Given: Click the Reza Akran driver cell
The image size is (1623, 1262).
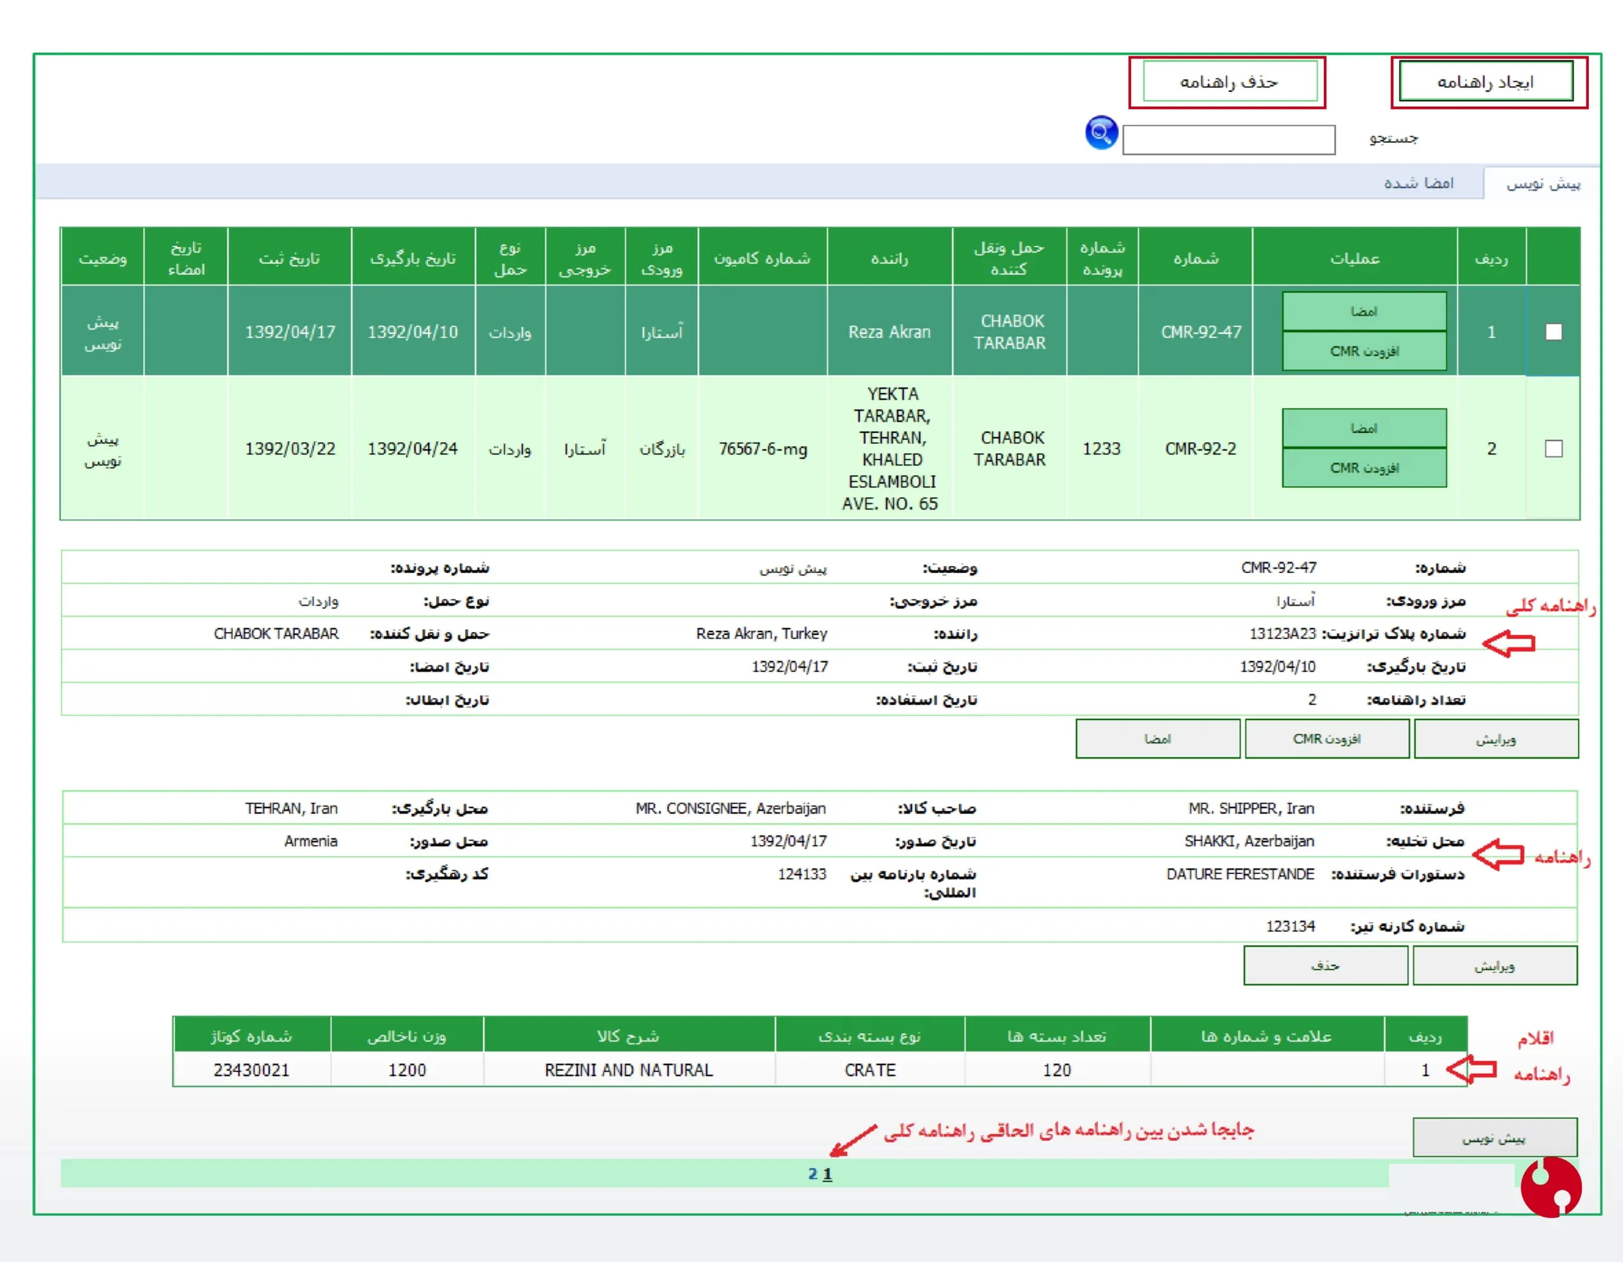Looking at the screenshot, I should point(889,332).
